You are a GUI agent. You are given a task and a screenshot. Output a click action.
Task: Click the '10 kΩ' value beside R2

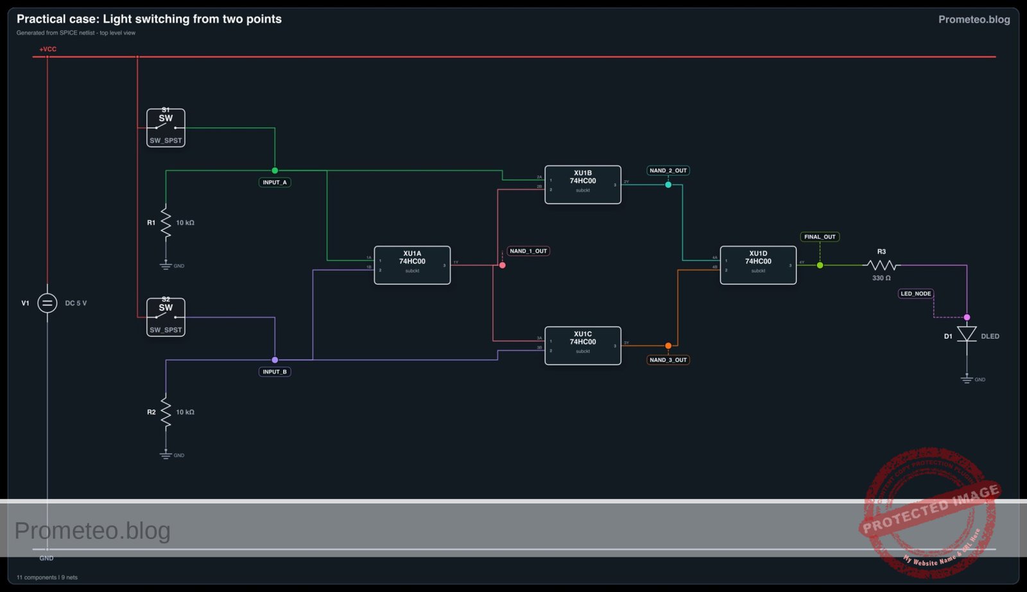[185, 412]
